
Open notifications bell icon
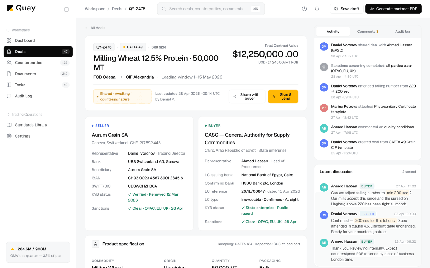[x=317, y=9]
